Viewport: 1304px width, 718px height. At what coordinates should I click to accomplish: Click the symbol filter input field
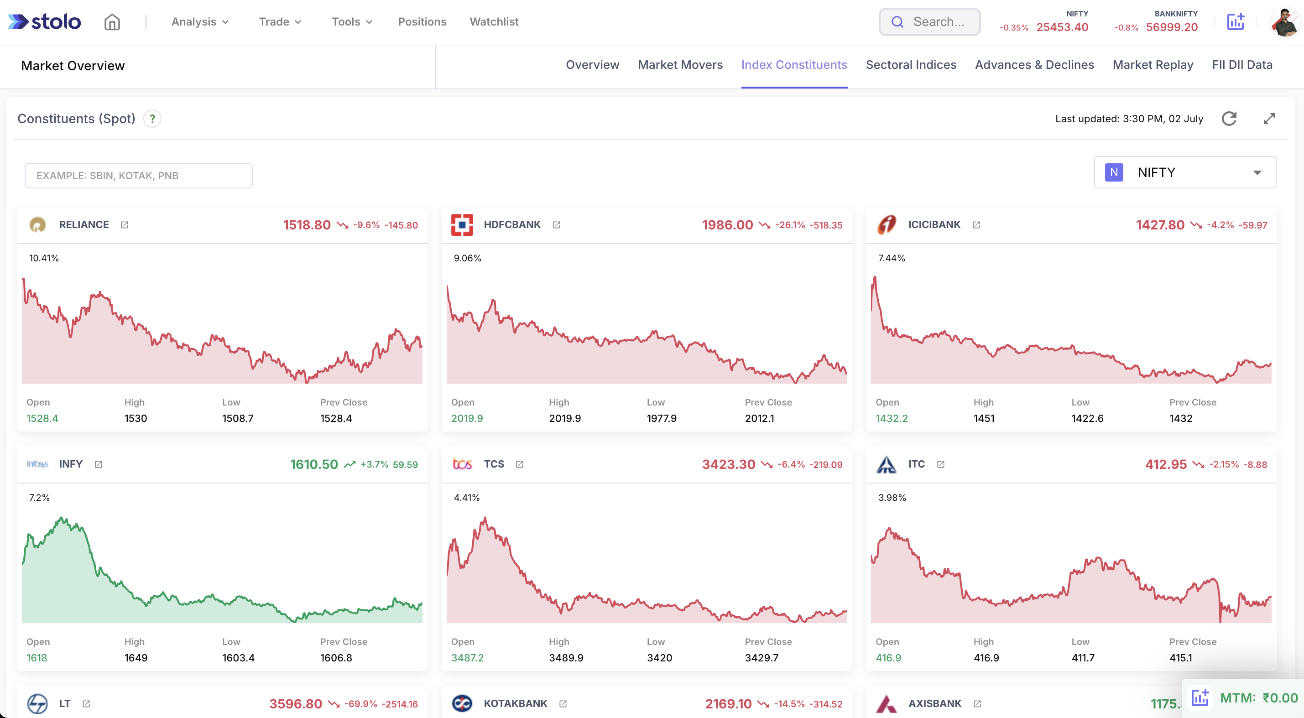139,176
